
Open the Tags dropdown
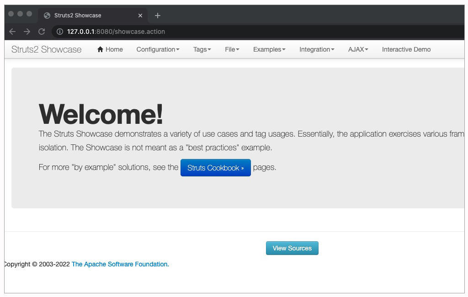click(202, 49)
